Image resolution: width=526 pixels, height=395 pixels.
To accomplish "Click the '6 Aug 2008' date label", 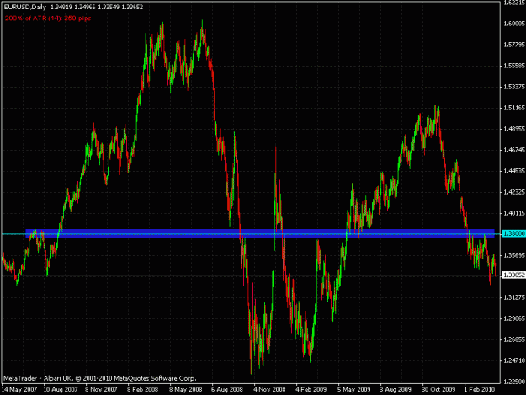I will 226,389.
